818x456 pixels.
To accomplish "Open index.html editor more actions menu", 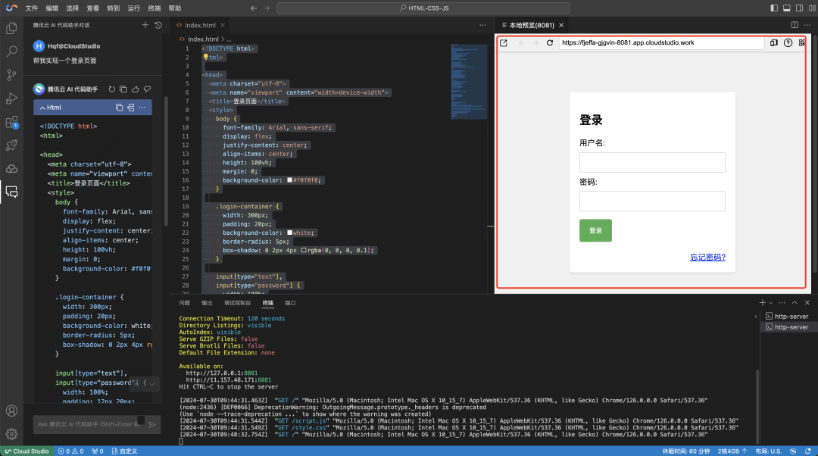I will click(482, 25).
